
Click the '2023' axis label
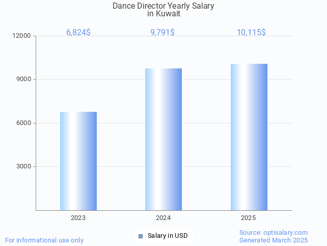click(78, 218)
